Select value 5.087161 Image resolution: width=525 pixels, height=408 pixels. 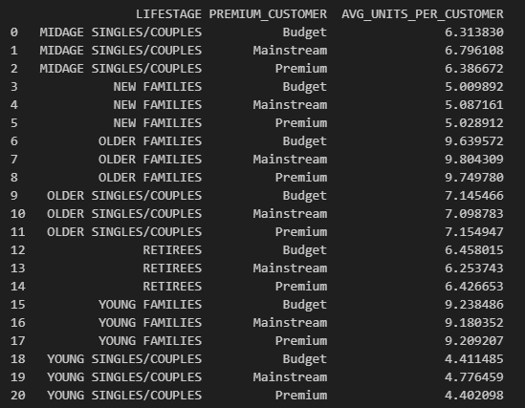click(474, 105)
